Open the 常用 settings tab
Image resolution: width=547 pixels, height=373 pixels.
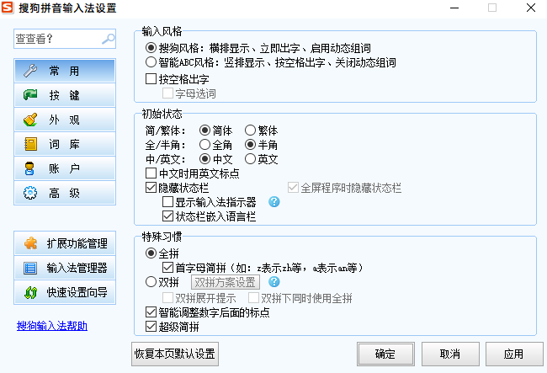pos(65,71)
